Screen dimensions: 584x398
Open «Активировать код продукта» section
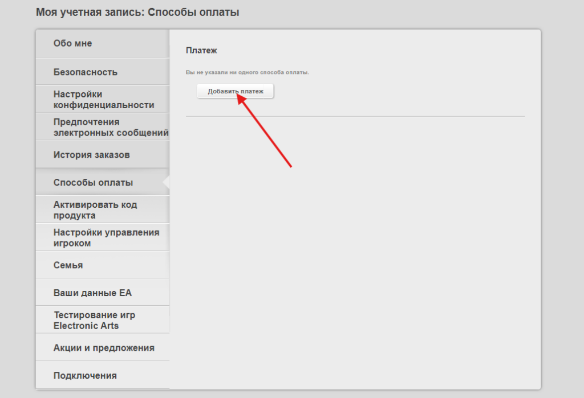click(x=95, y=210)
